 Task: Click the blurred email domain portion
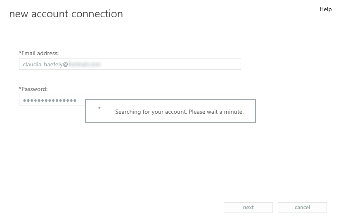85,64
